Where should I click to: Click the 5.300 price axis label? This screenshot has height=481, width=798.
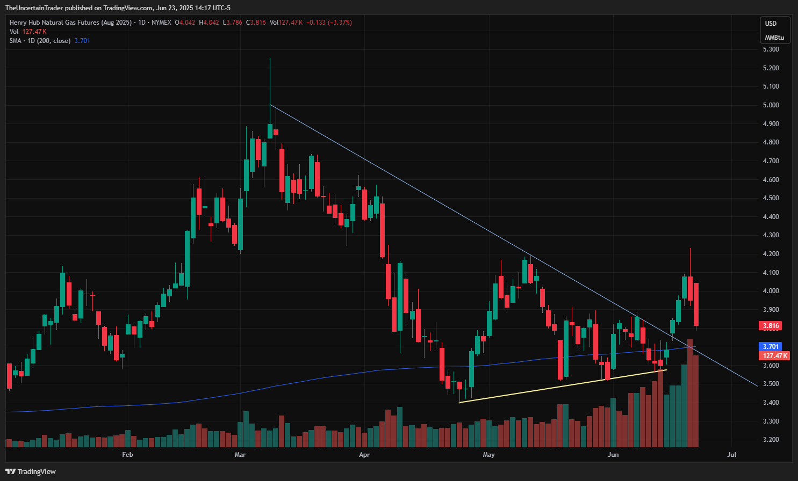click(771, 49)
